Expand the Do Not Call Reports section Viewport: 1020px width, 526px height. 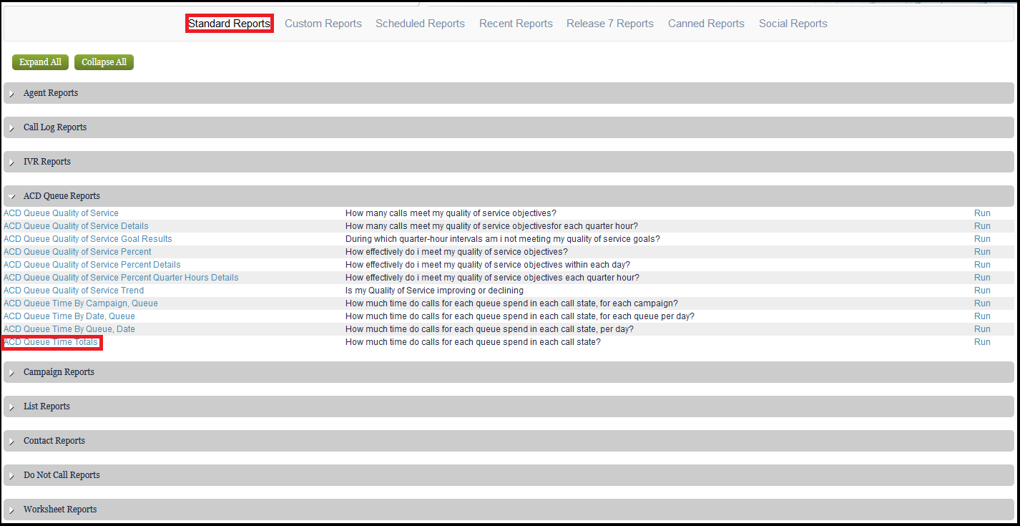click(x=509, y=475)
